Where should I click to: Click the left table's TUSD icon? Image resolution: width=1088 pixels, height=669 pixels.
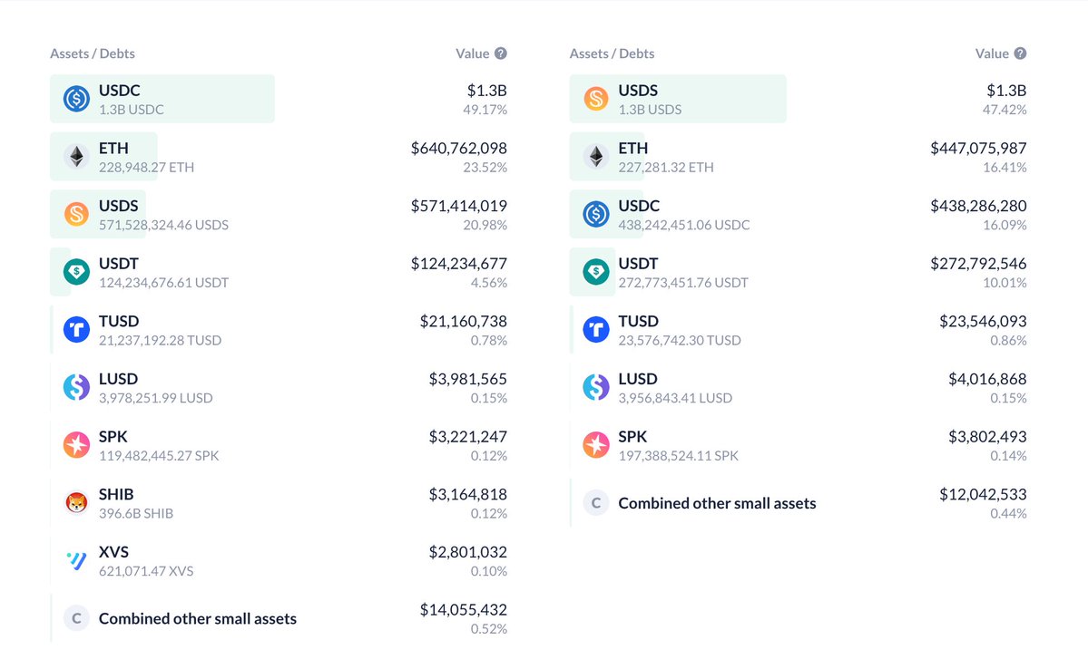click(76, 330)
